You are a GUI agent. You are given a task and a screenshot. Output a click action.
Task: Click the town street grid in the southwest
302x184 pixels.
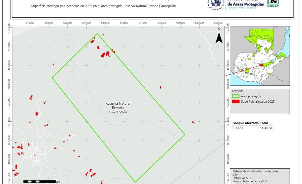point(35,156)
